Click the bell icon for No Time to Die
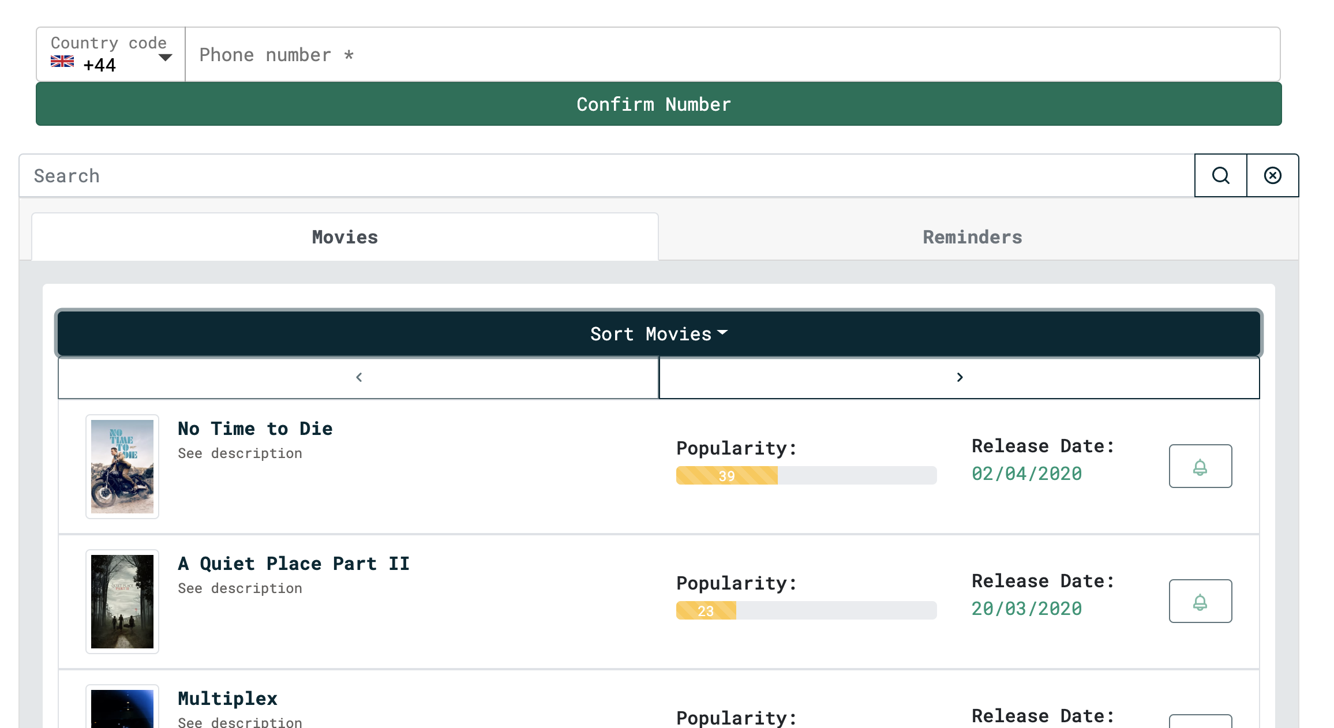The image size is (1334, 728). pos(1200,466)
